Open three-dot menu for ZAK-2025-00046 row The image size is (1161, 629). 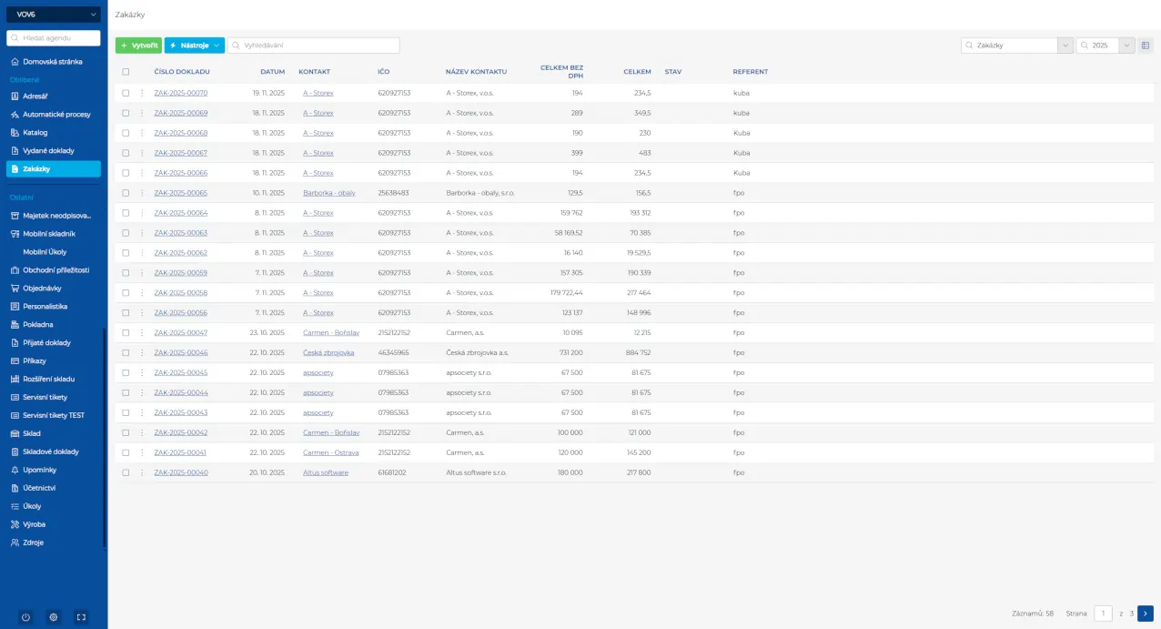point(142,352)
